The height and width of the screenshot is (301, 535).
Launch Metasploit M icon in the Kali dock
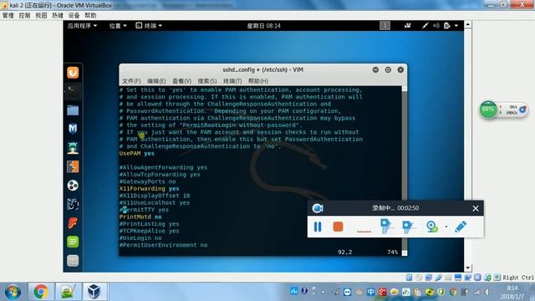[73, 128]
